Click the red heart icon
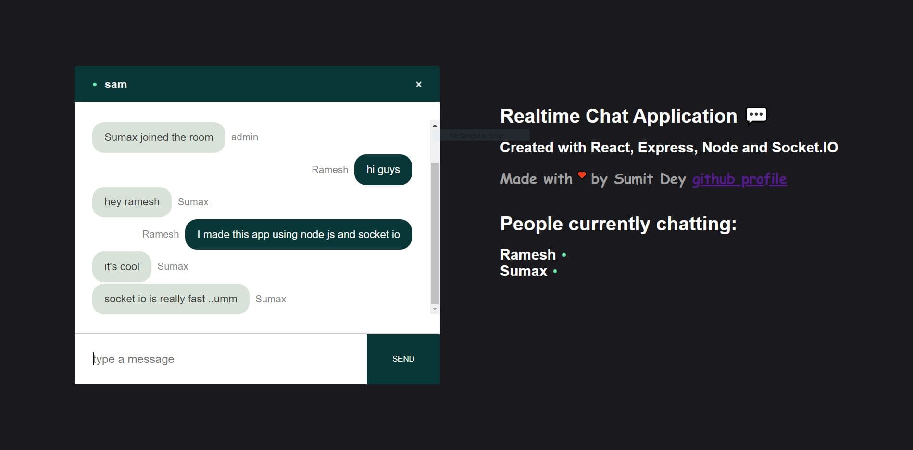This screenshot has height=450, width=913. click(x=582, y=175)
